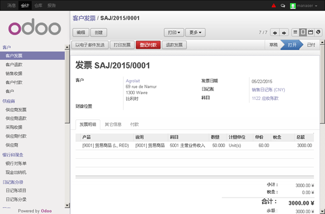The image size is (325, 214).
Task: Open 客户付款 in sidebar
Action: (14, 82)
